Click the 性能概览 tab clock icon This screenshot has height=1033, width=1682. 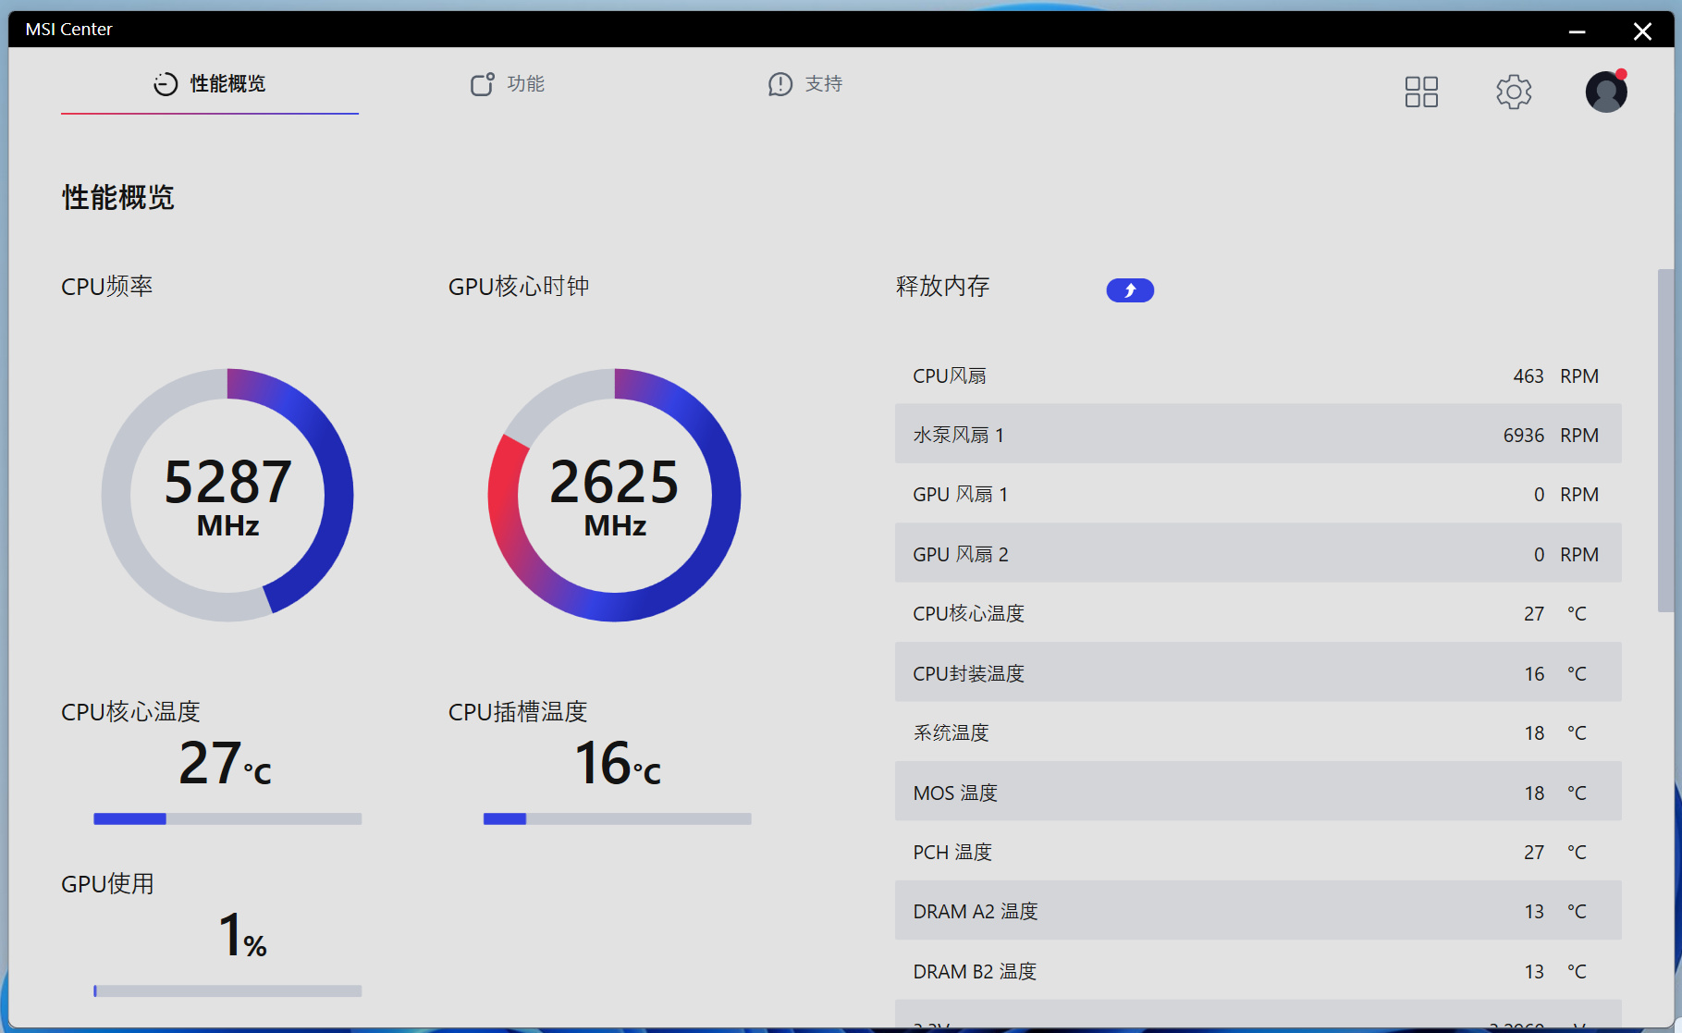166,84
